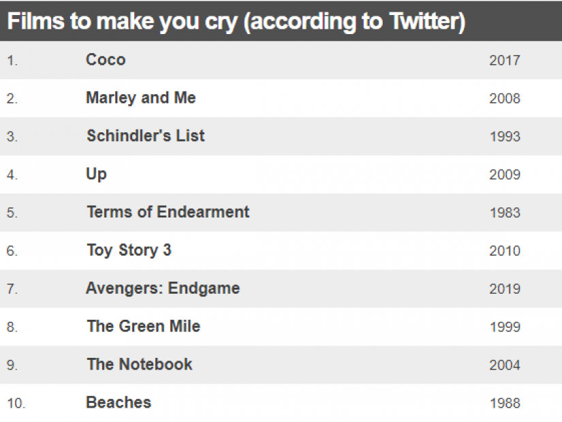Select the year 2019 for Avengers: Endgame
The image size is (562, 422).
pyautogui.click(x=505, y=289)
